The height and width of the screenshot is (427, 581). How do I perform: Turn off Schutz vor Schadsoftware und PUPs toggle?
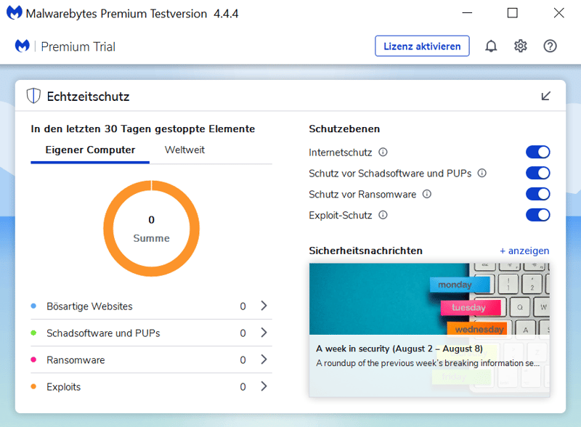[538, 173]
